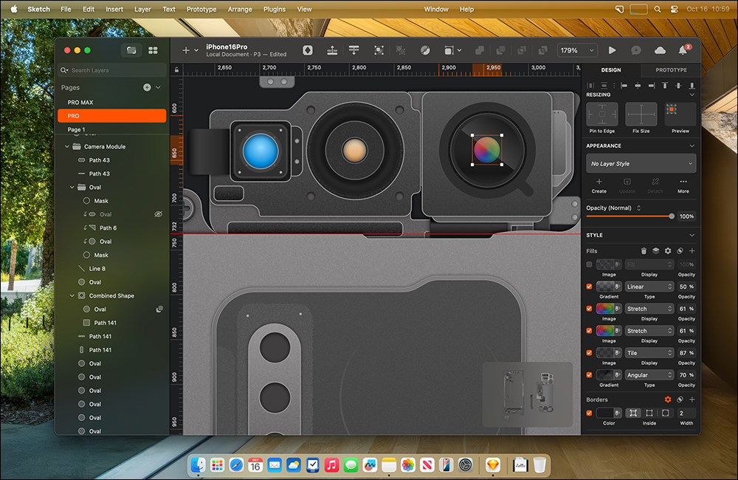Align selected layer to left edge

click(624, 86)
